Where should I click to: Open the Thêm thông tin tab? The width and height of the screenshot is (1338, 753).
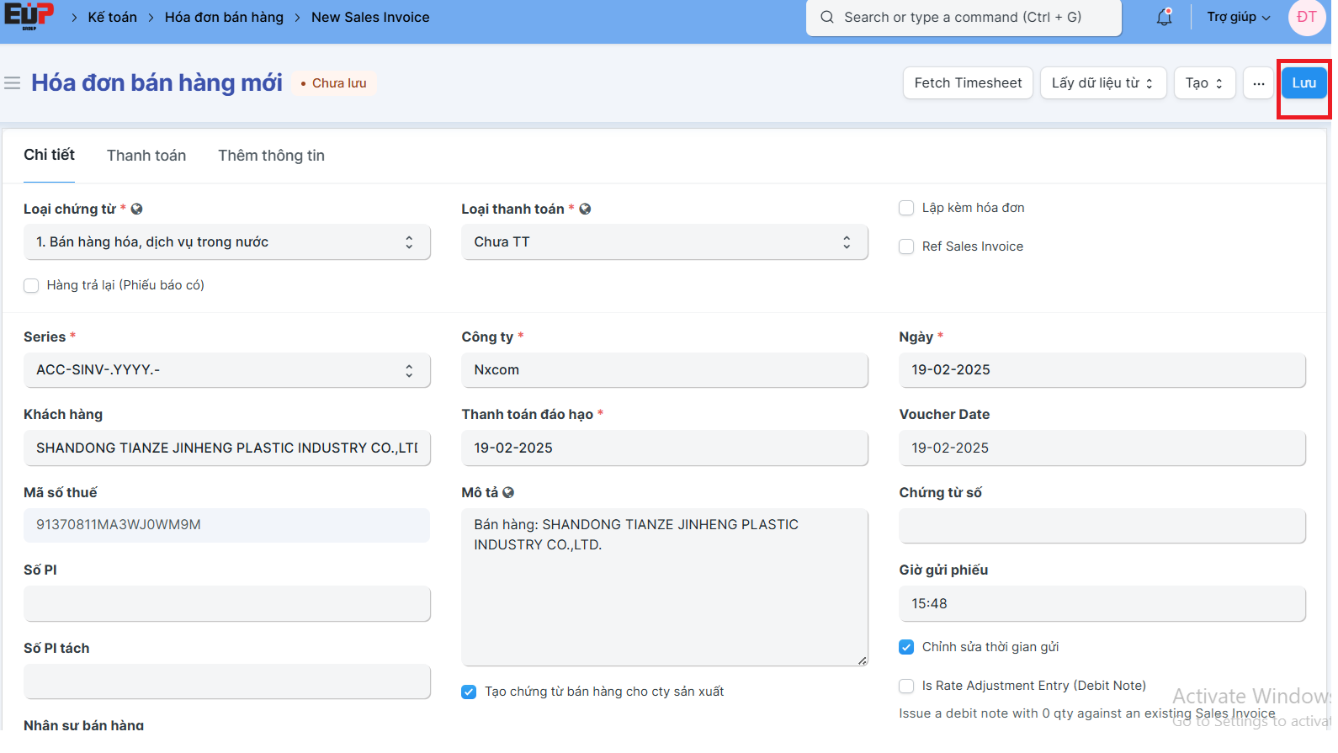coord(271,156)
